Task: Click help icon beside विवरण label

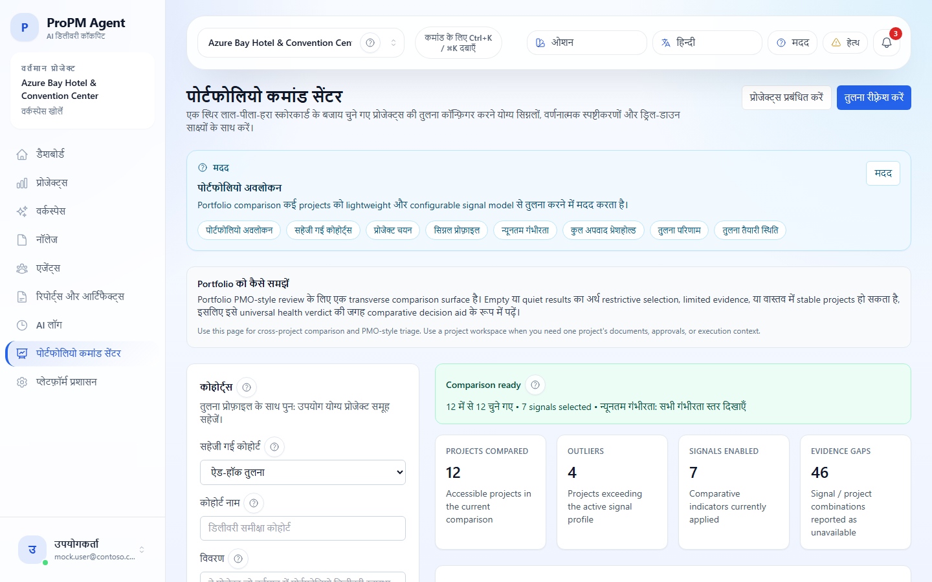Action: (x=238, y=559)
